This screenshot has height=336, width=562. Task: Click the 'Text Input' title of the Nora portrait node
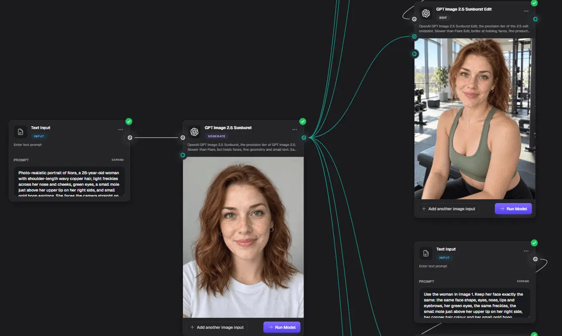pos(41,128)
